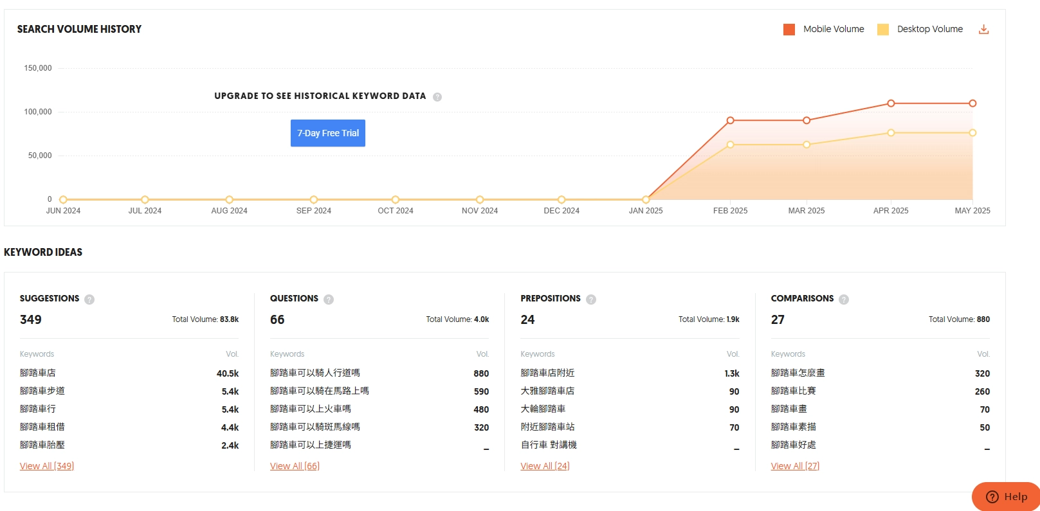
Task: Click Mobile Volume legend label
Action: [834, 29]
